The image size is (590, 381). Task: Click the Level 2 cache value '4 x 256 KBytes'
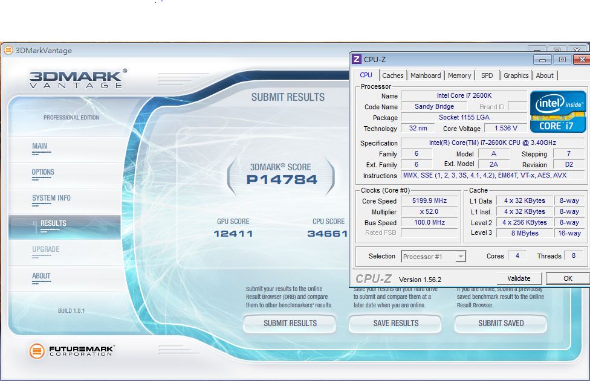525,222
